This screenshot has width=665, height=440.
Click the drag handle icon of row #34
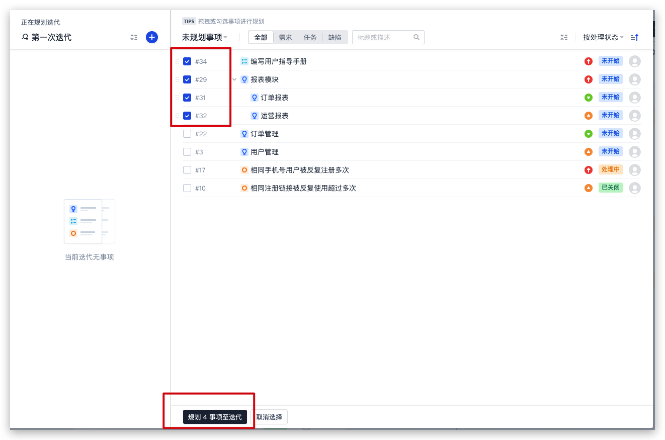point(177,61)
